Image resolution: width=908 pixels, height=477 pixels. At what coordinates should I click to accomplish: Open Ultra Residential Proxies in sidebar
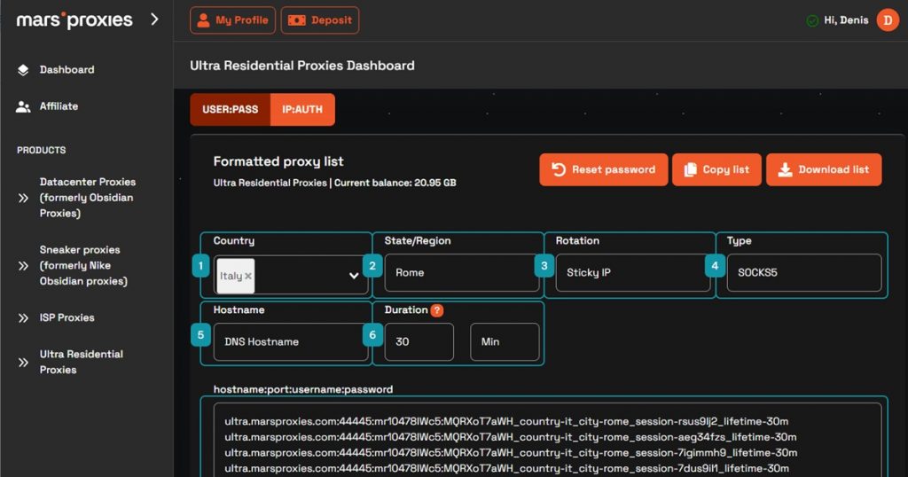point(81,362)
